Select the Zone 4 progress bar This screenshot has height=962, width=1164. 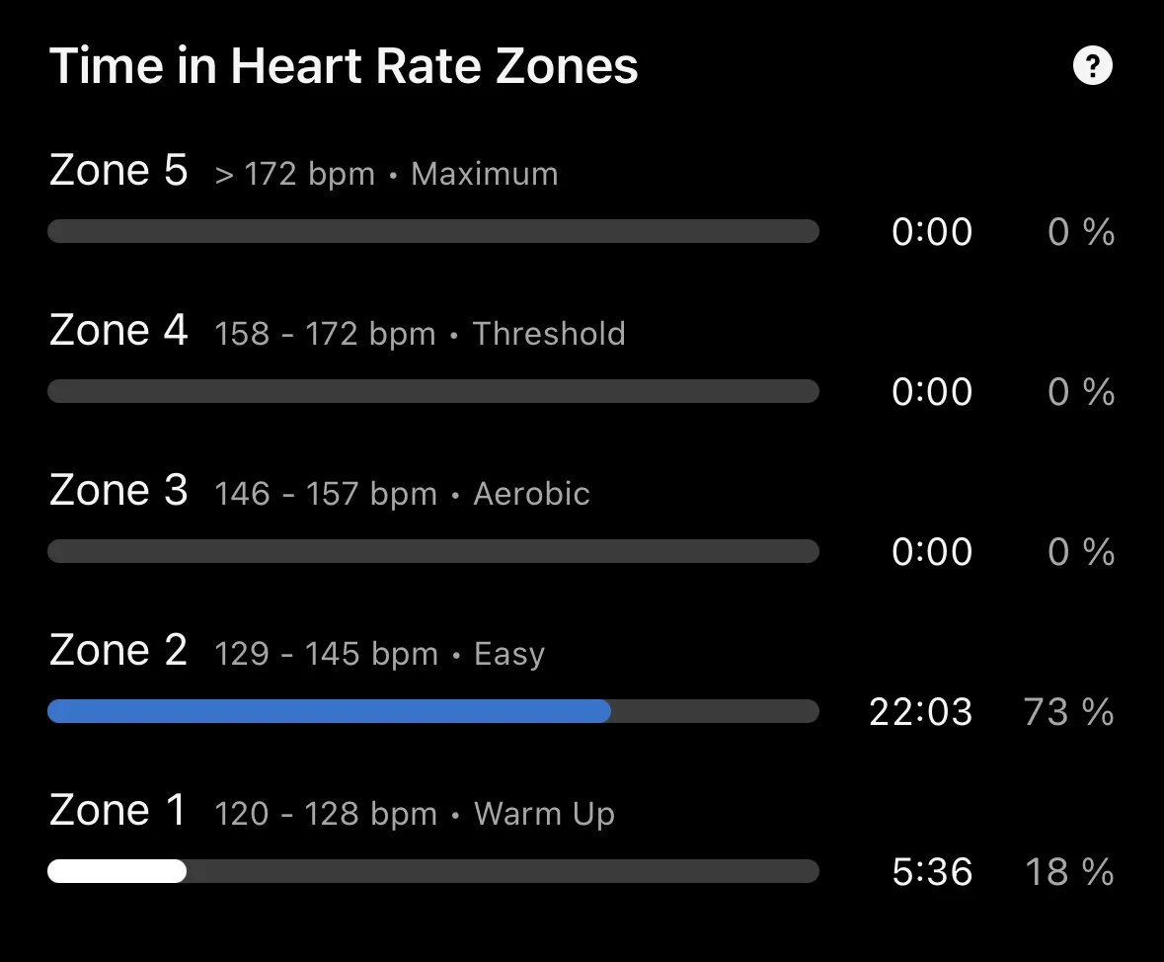click(433, 391)
